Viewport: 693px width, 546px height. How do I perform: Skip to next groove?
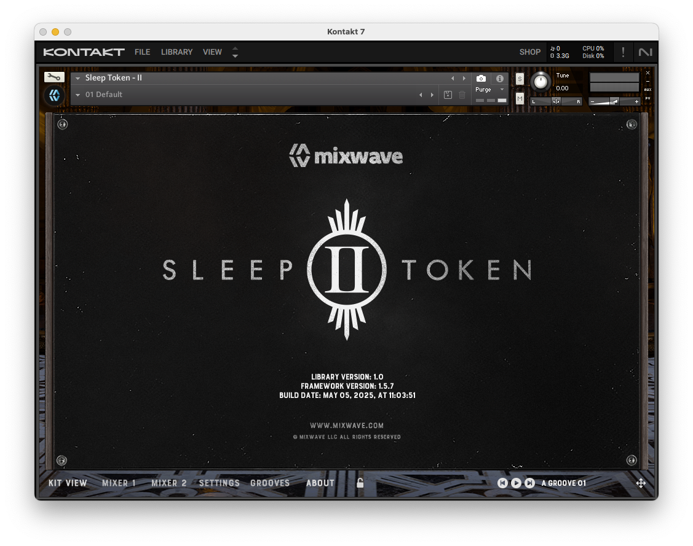(529, 483)
